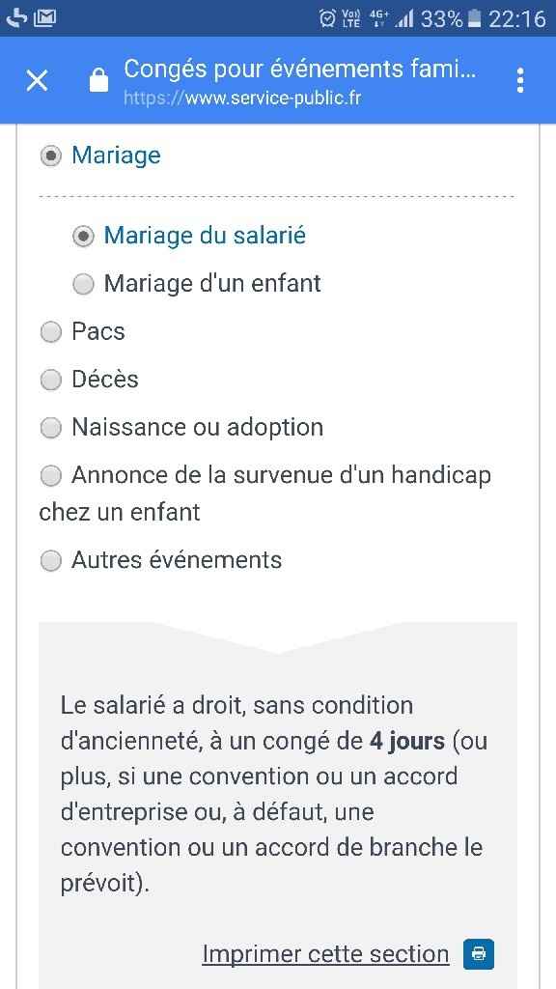Click the printer icon beside Imprimer cette section
This screenshot has width=556, height=989.
pyautogui.click(x=477, y=954)
